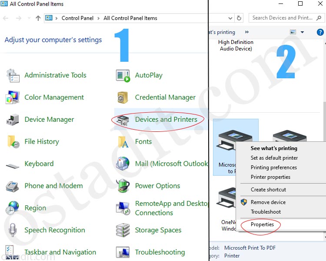Click the Power Options icon

tap(123, 186)
